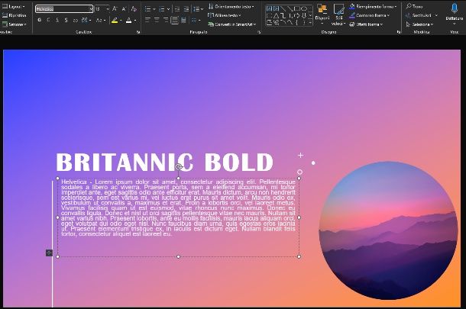
Task: Click plus handle near the title
Action: pyautogui.click(x=300, y=155)
